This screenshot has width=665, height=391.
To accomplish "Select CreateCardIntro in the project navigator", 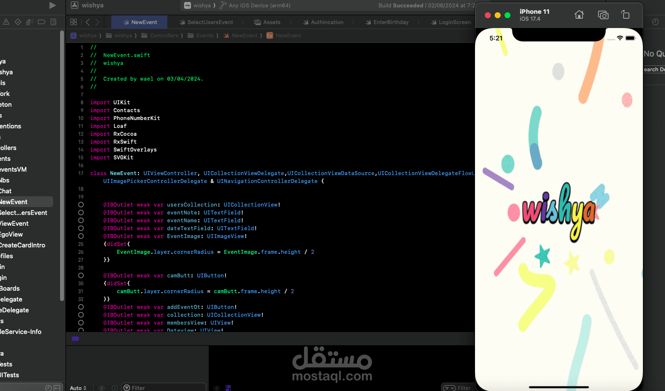I will (x=23, y=245).
